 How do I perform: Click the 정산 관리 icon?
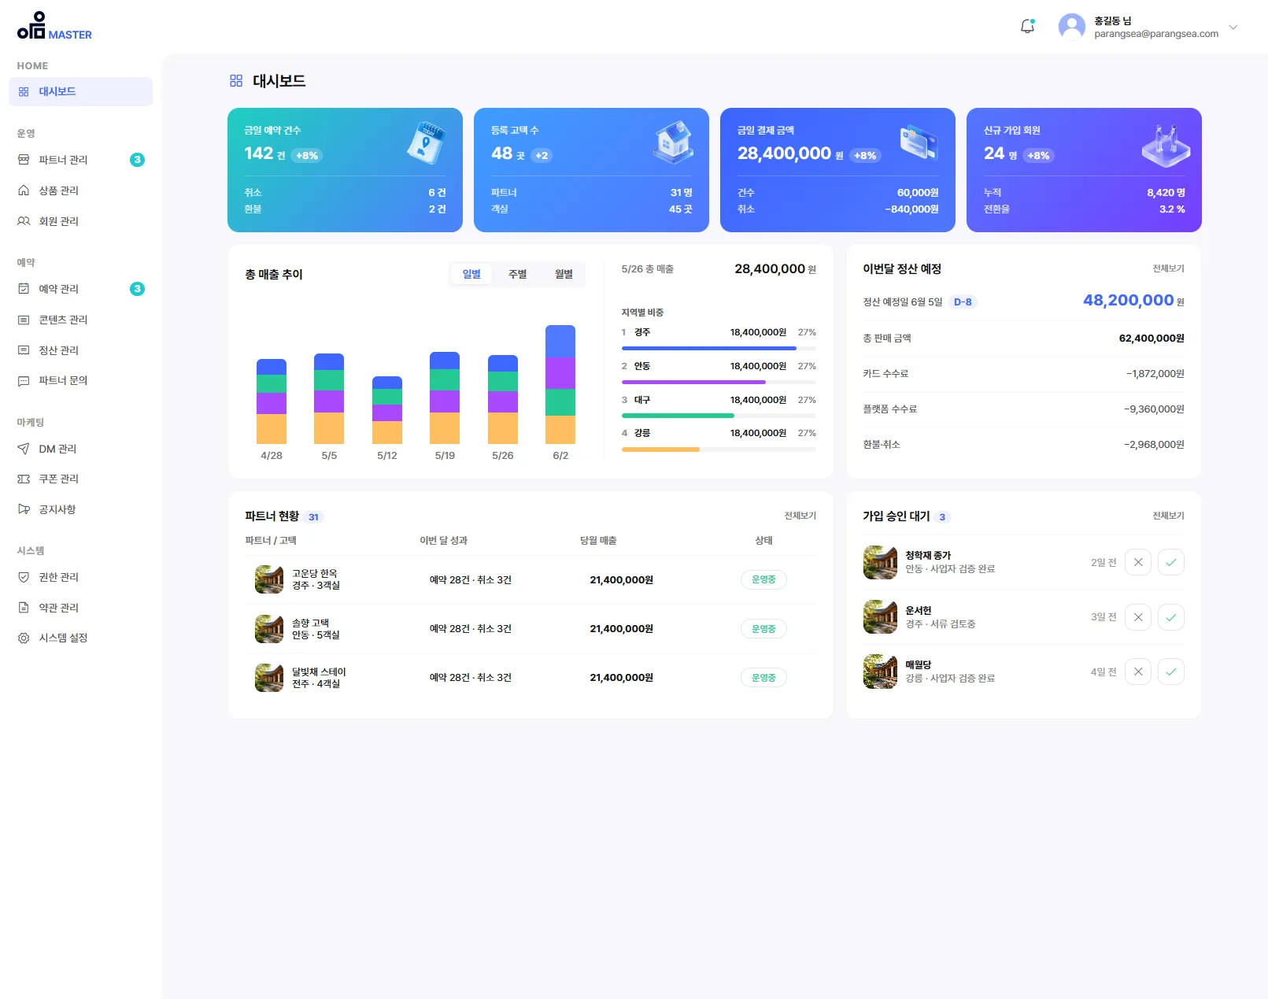point(24,350)
